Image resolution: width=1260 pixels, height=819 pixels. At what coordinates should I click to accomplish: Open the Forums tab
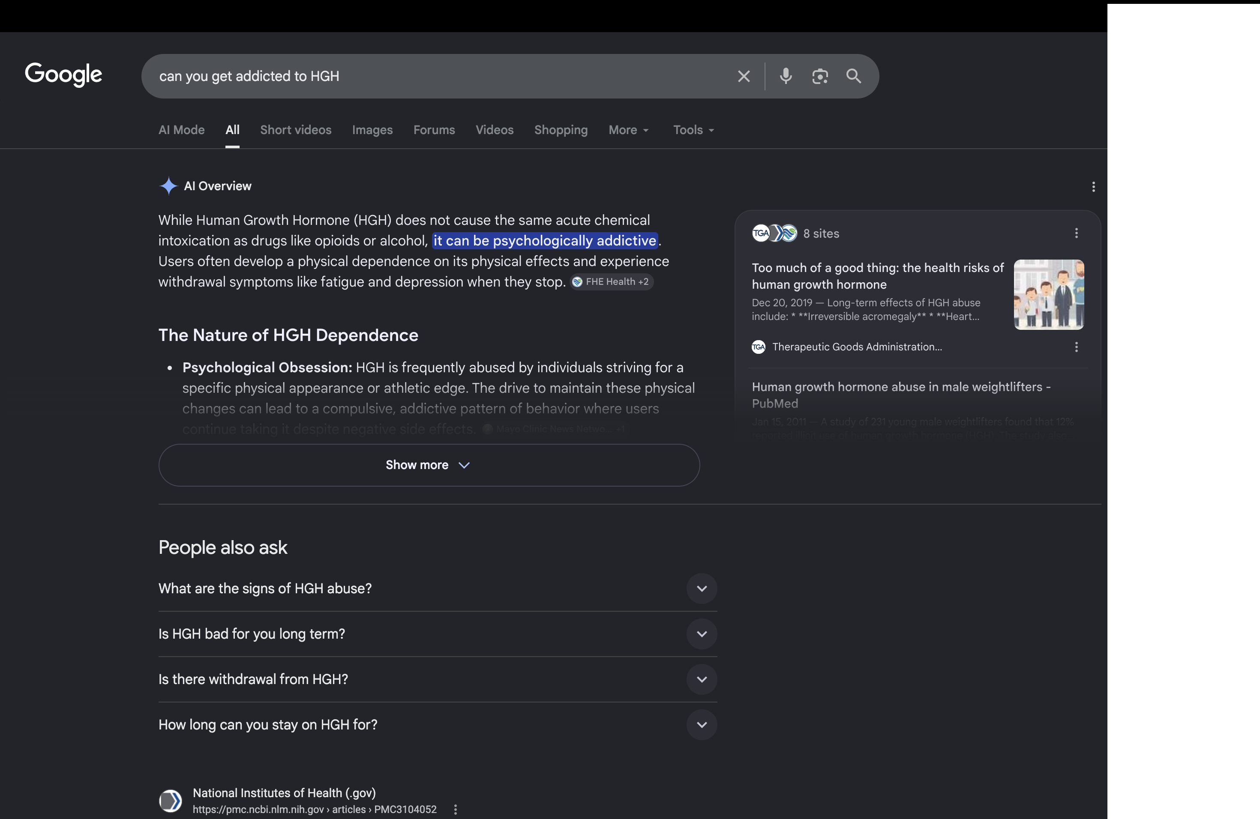pos(434,130)
